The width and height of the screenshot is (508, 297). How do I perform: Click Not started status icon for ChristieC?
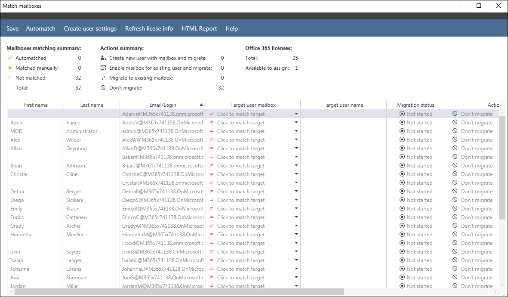click(x=402, y=174)
